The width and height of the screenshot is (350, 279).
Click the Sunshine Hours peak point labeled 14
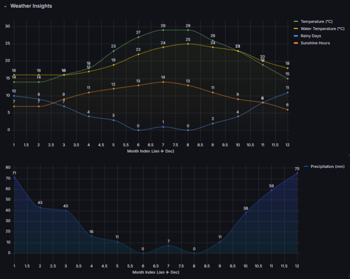[163, 82]
